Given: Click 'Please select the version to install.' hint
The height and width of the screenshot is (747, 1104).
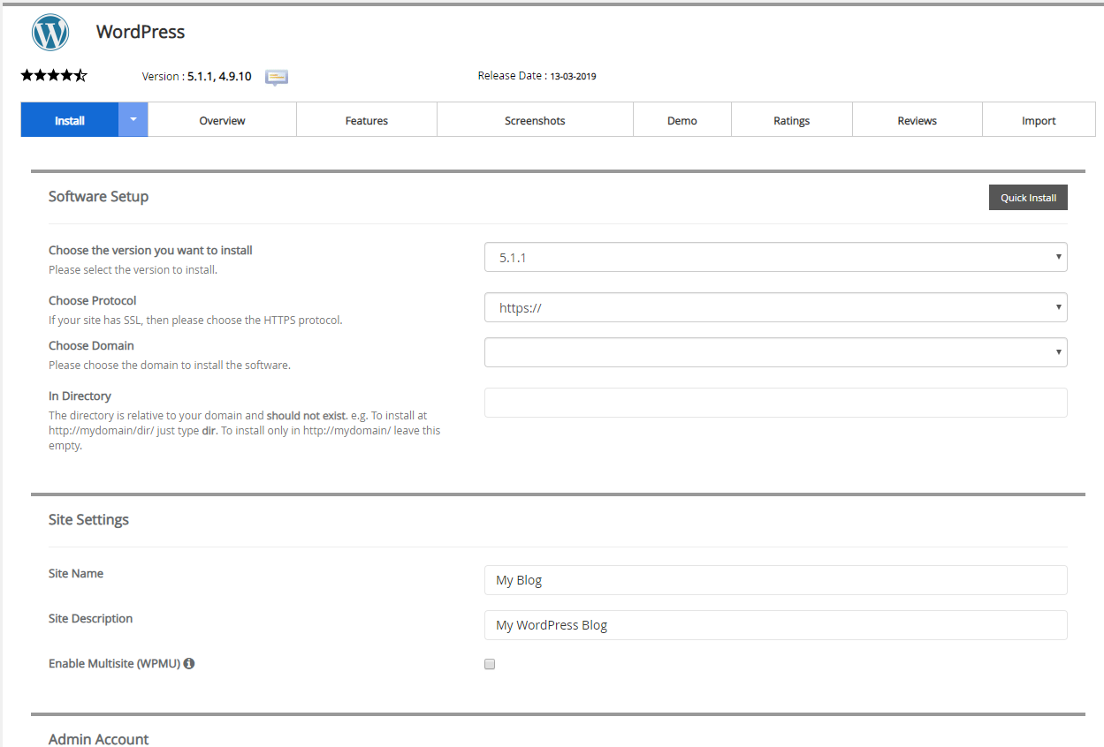Looking at the screenshot, I should [133, 270].
